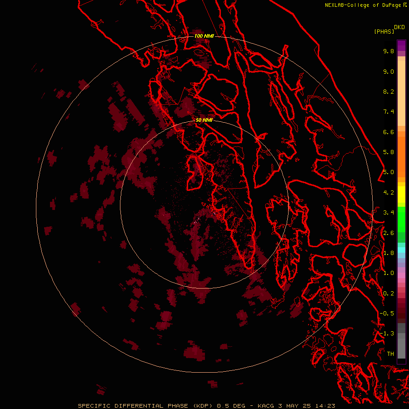Click the 1.0 value on color scale
This screenshot has width=409, height=409.
pyautogui.click(x=389, y=273)
